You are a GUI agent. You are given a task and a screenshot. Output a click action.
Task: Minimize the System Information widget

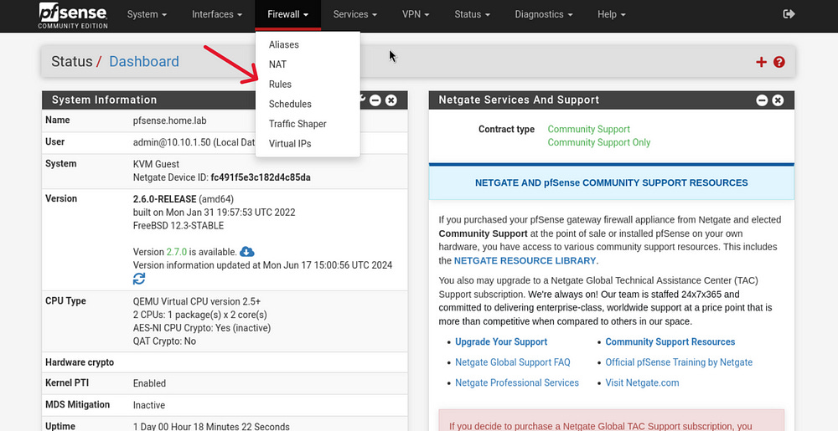(375, 100)
